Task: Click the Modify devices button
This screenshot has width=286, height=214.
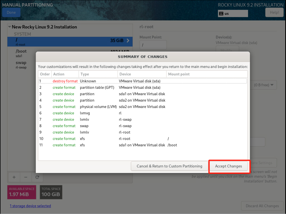Action: (x=227, y=49)
